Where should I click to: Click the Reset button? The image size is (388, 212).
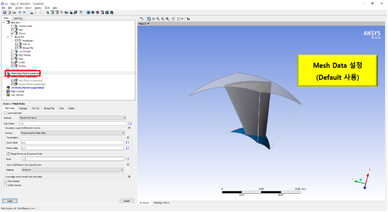127,201
